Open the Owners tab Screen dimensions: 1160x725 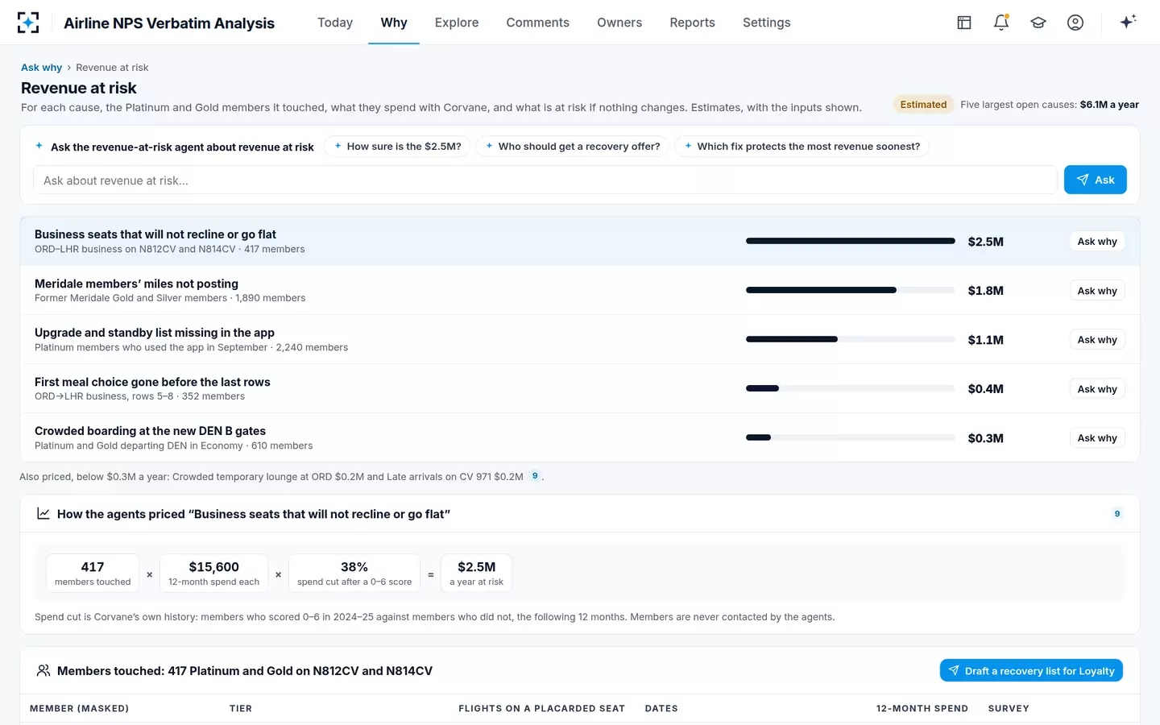click(619, 23)
